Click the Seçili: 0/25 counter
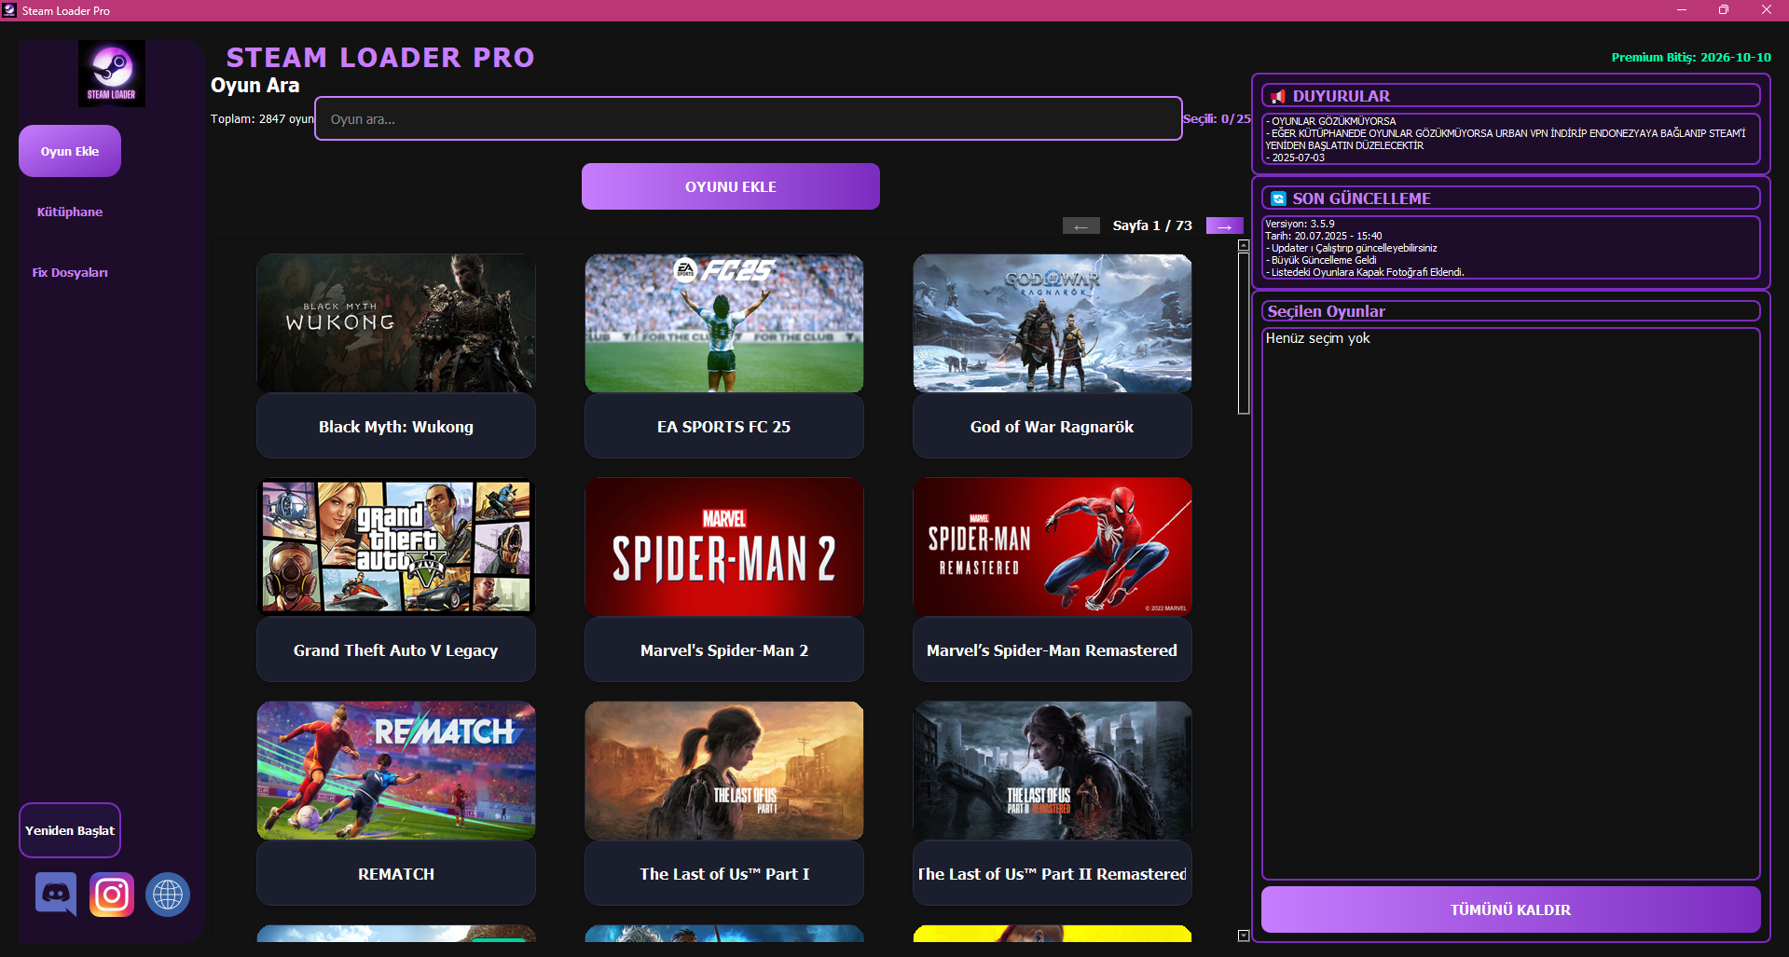 click(x=1217, y=118)
